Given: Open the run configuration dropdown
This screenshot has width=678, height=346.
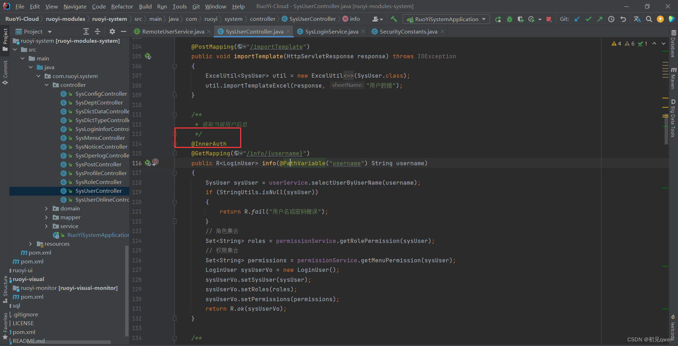Looking at the screenshot, I should (x=447, y=19).
